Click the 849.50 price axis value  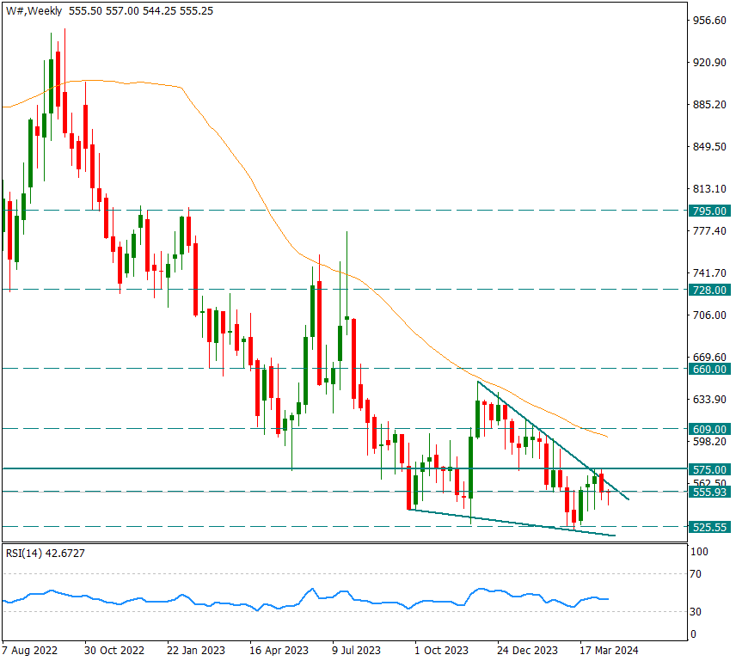click(x=709, y=146)
